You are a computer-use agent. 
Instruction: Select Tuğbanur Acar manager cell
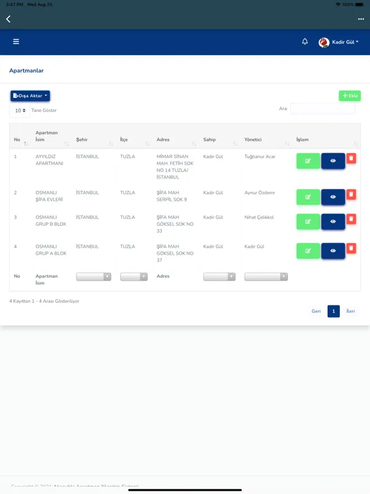coord(260,156)
